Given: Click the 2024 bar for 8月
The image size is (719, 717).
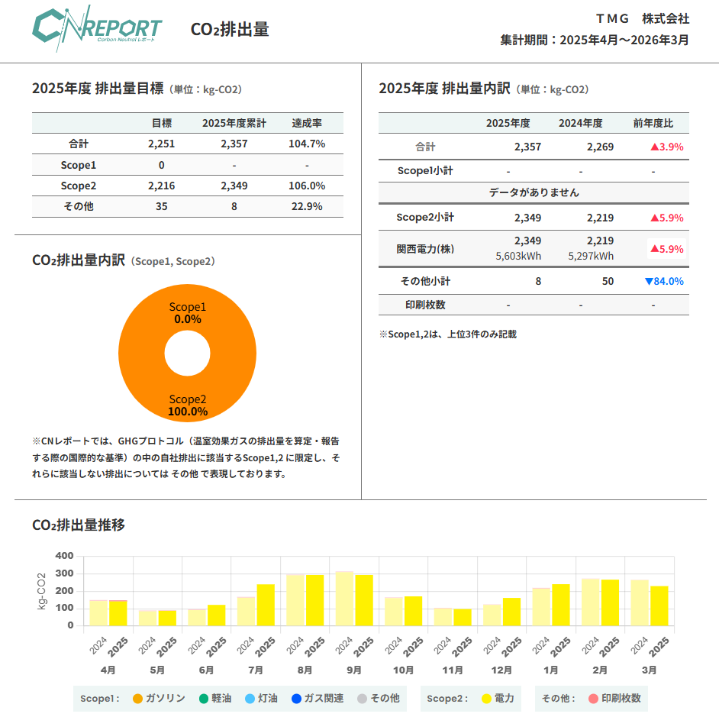Looking at the screenshot, I should coord(295,600).
